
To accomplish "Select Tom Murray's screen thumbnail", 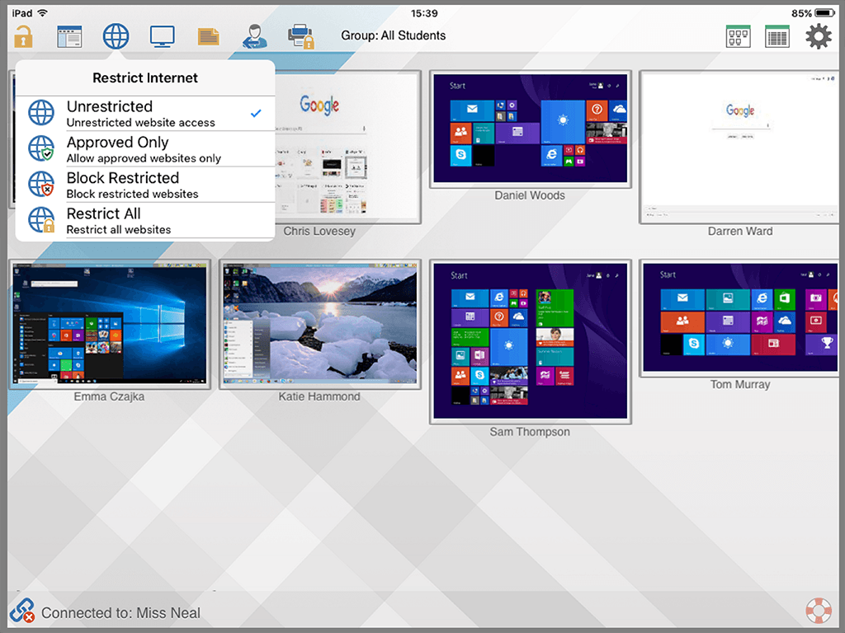I will pyautogui.click(x=740, y=318).
